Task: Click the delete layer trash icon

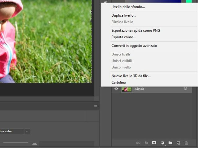Action: (x=186, y=143)
